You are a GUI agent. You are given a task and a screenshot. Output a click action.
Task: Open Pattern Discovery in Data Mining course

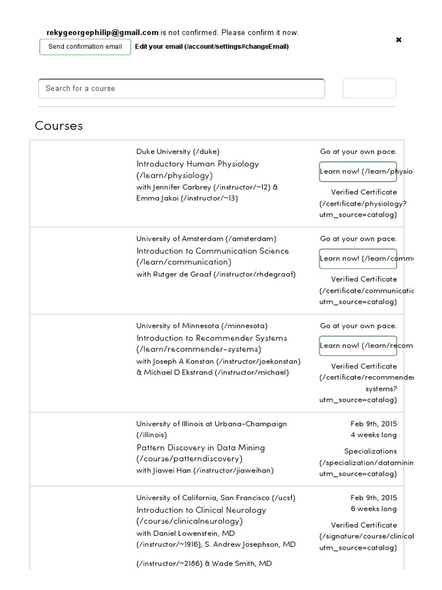tap(200, 448)
